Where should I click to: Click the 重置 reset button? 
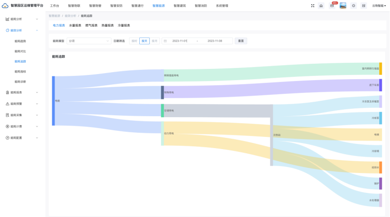(x=241, y=41)
